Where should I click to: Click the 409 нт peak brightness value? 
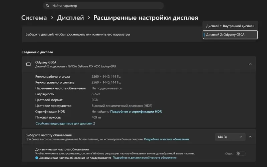96,118
